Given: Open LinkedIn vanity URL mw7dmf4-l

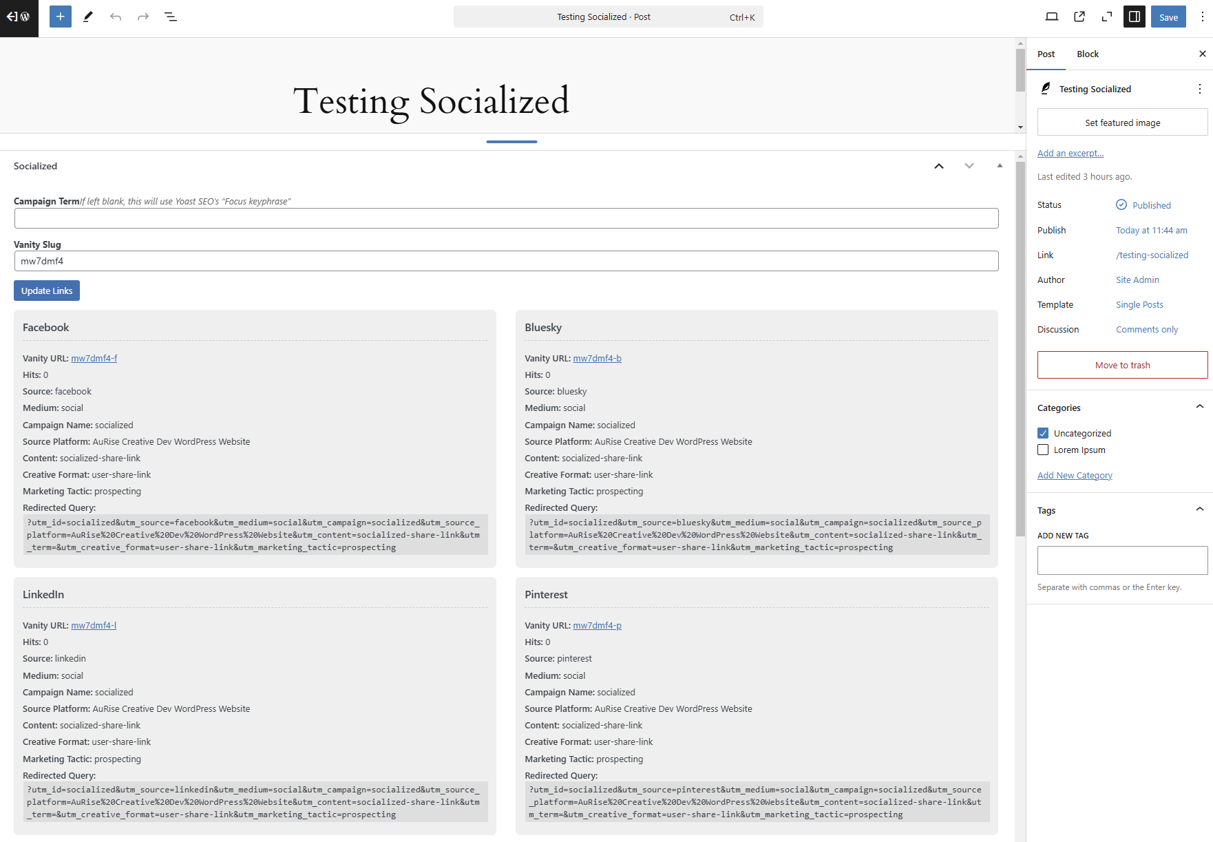Looking at the screenshot, I should point(94,625).
